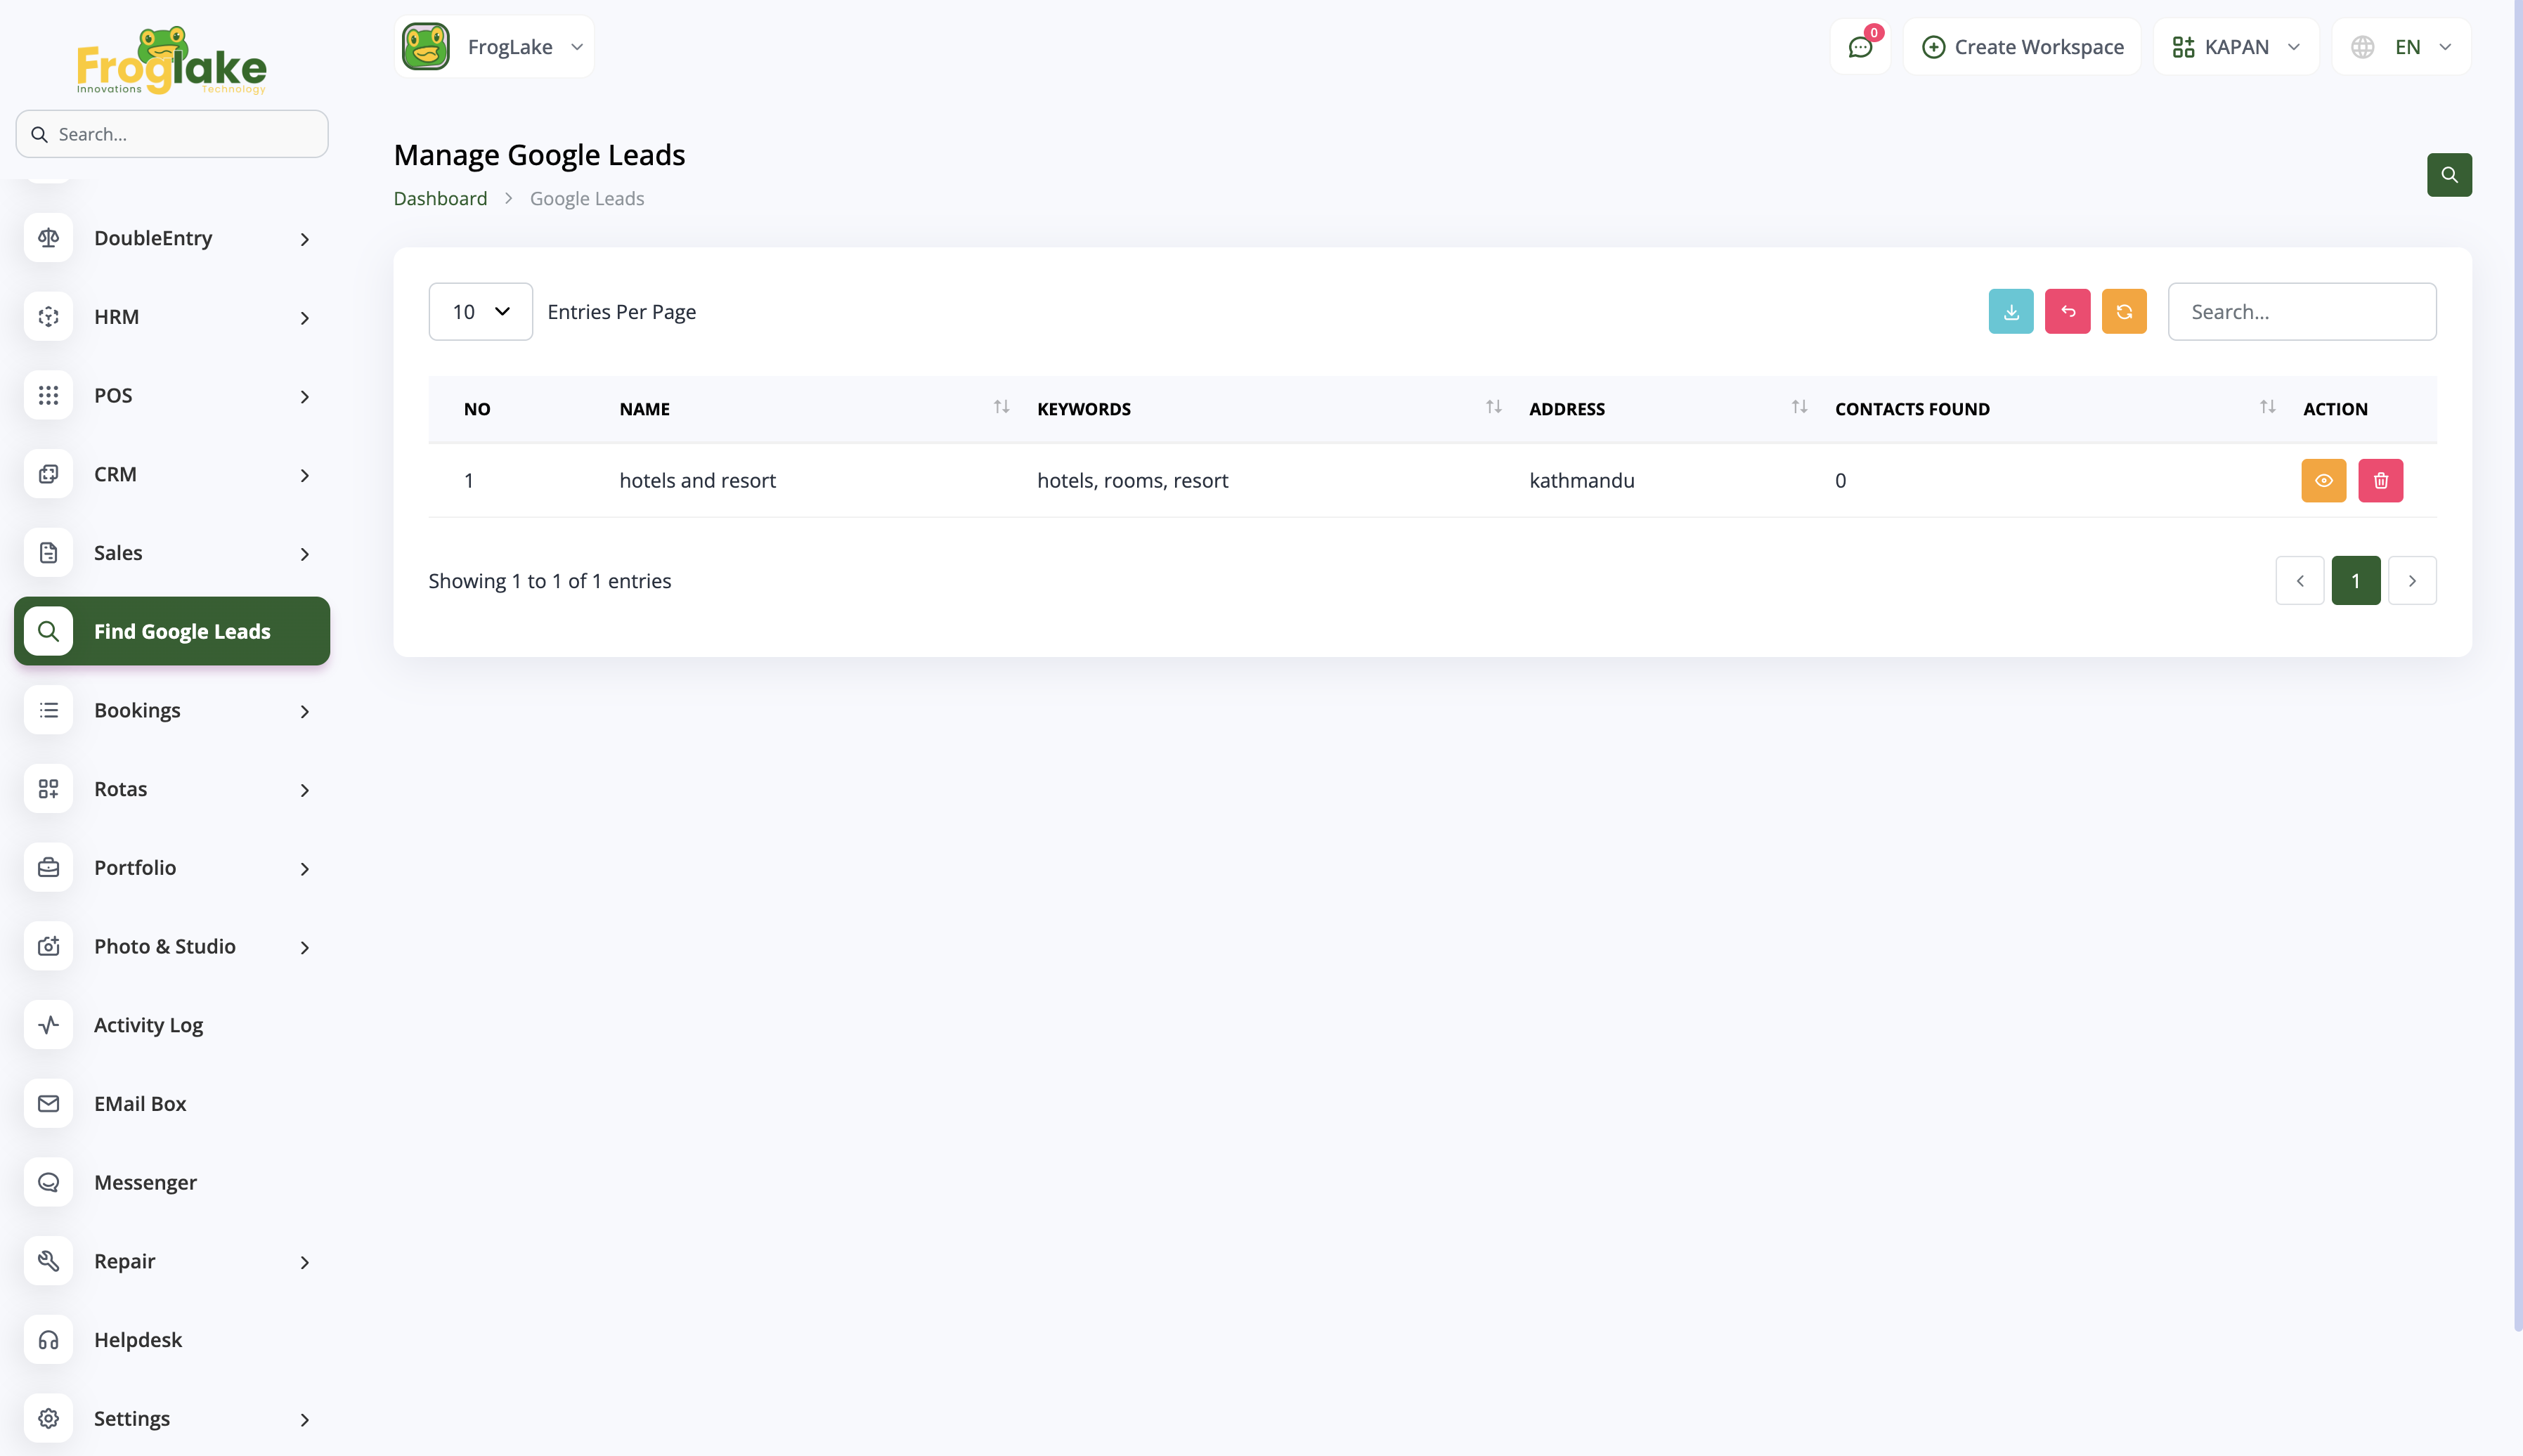Image resolution: width=2523 pixels, height=1456 pixels.
Task: Click the orange refresh sync icon
Action: coord(2123,312)
